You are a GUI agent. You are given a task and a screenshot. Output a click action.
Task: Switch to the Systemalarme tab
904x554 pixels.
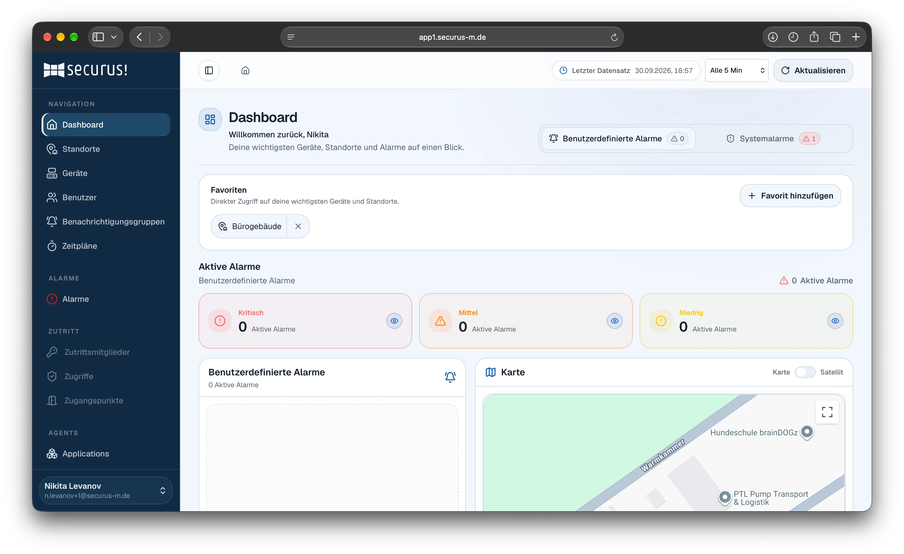pyautogui.click(x=773, y=138)
